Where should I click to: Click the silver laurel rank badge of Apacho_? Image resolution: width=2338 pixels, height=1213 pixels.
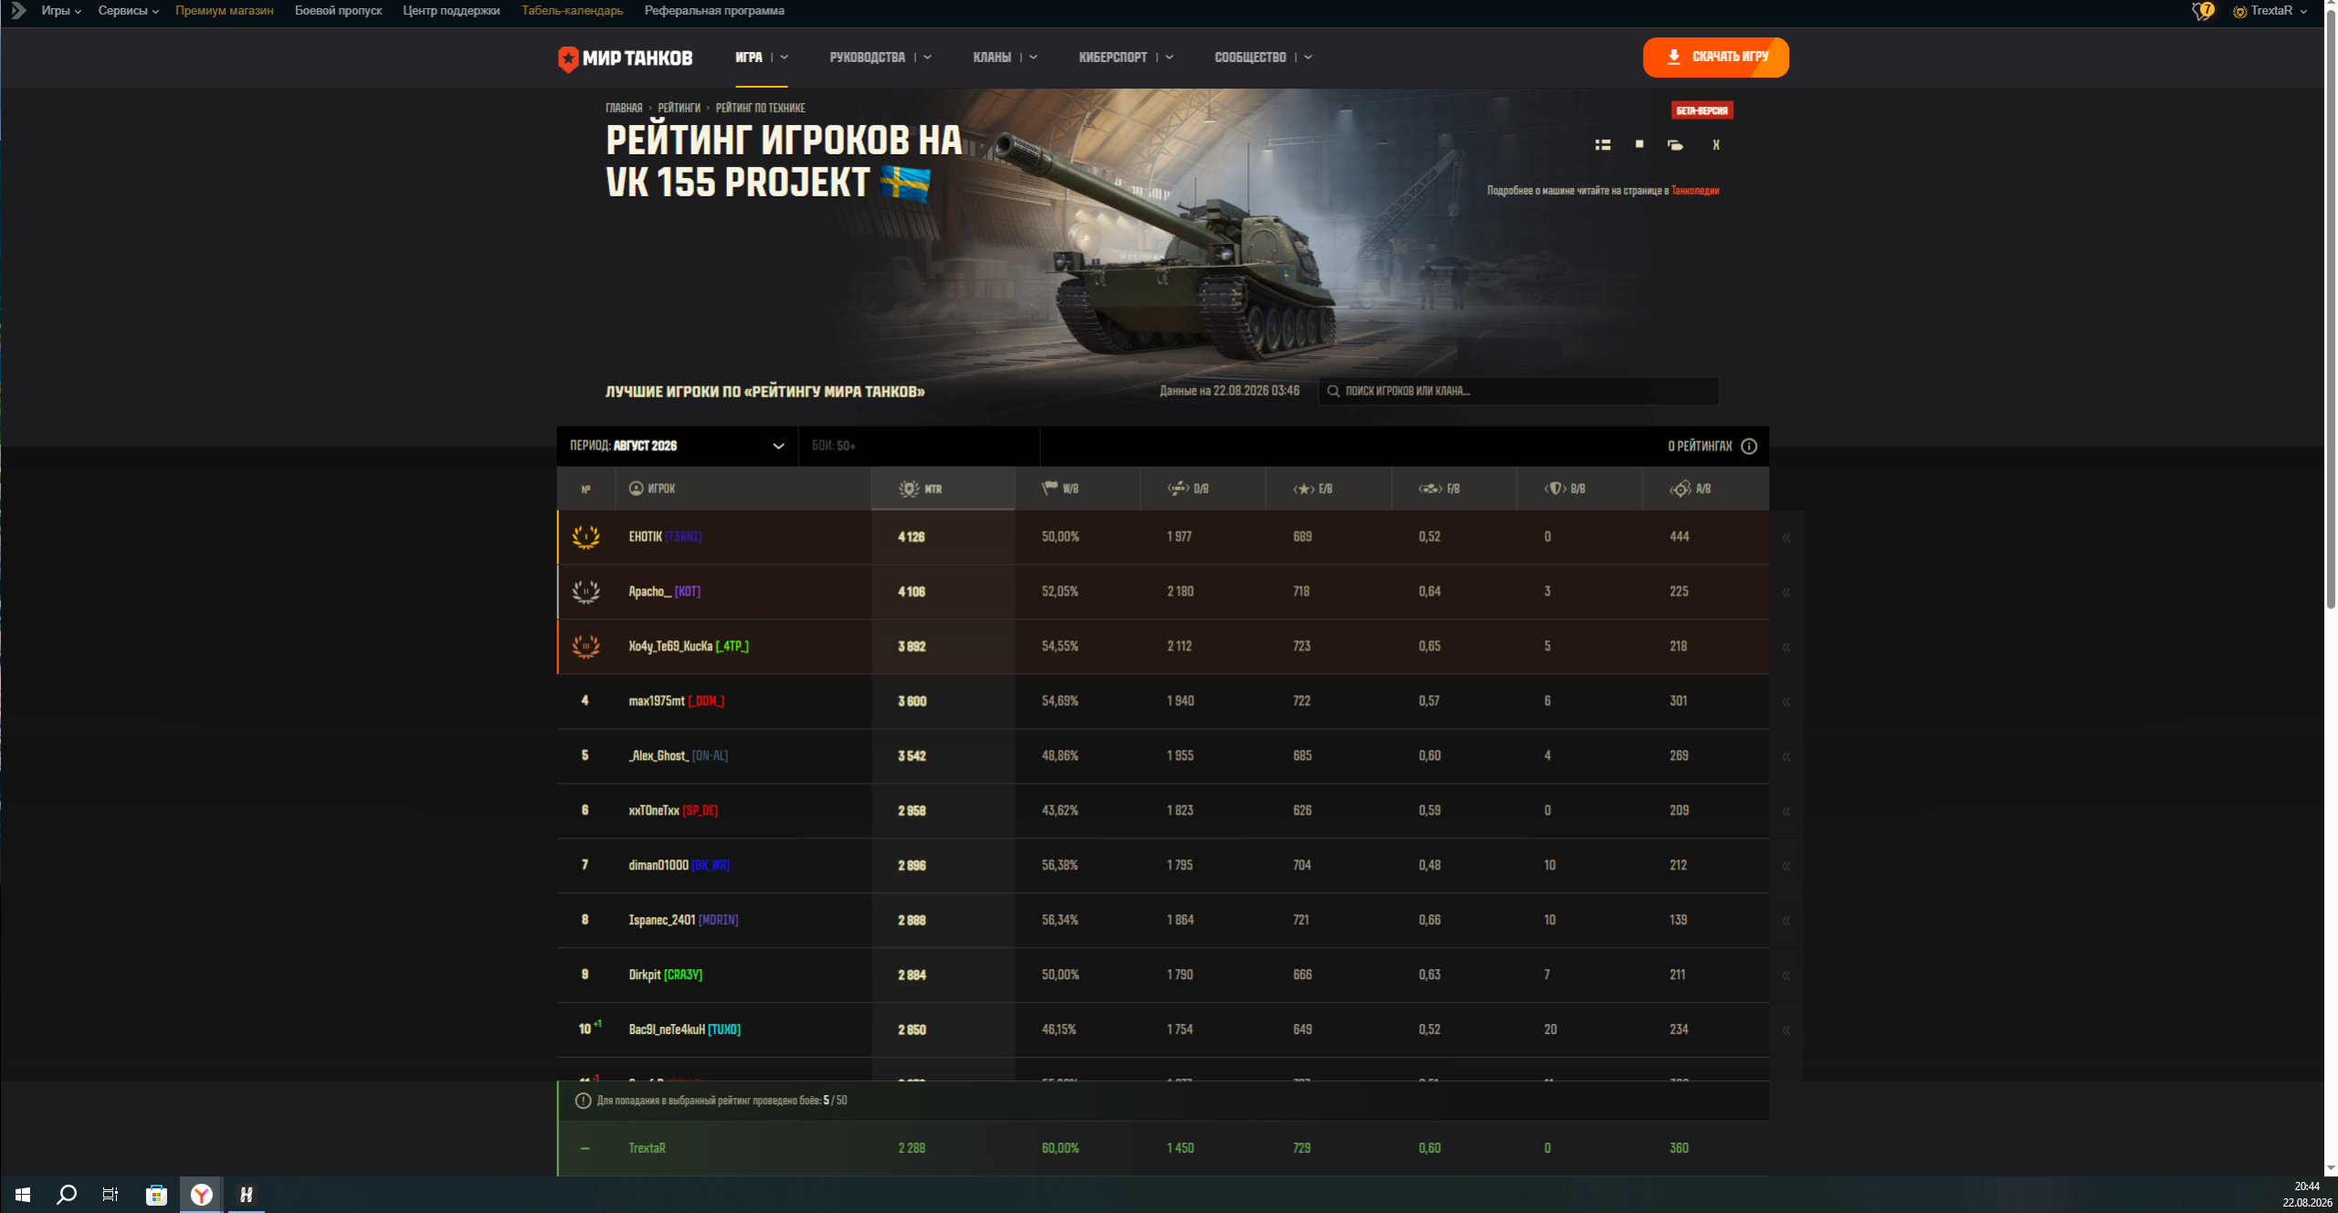click(x=585, y=592)
